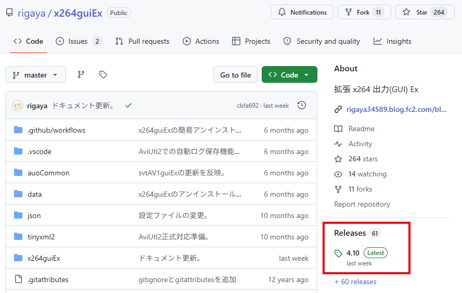Image resolution: width=462 pixels, height=293 pixels.
Task: Open the Insights tab
Action: [x=392, y=41]
